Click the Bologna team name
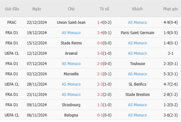The image size is (181, 122). [71, 115]
